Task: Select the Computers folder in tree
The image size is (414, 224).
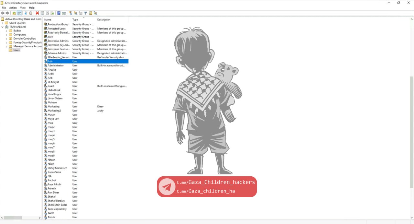Action: 20,35
